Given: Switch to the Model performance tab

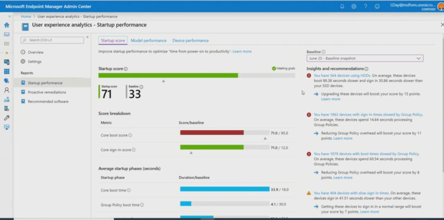Looking at the screenshot, I should (148, 40).
